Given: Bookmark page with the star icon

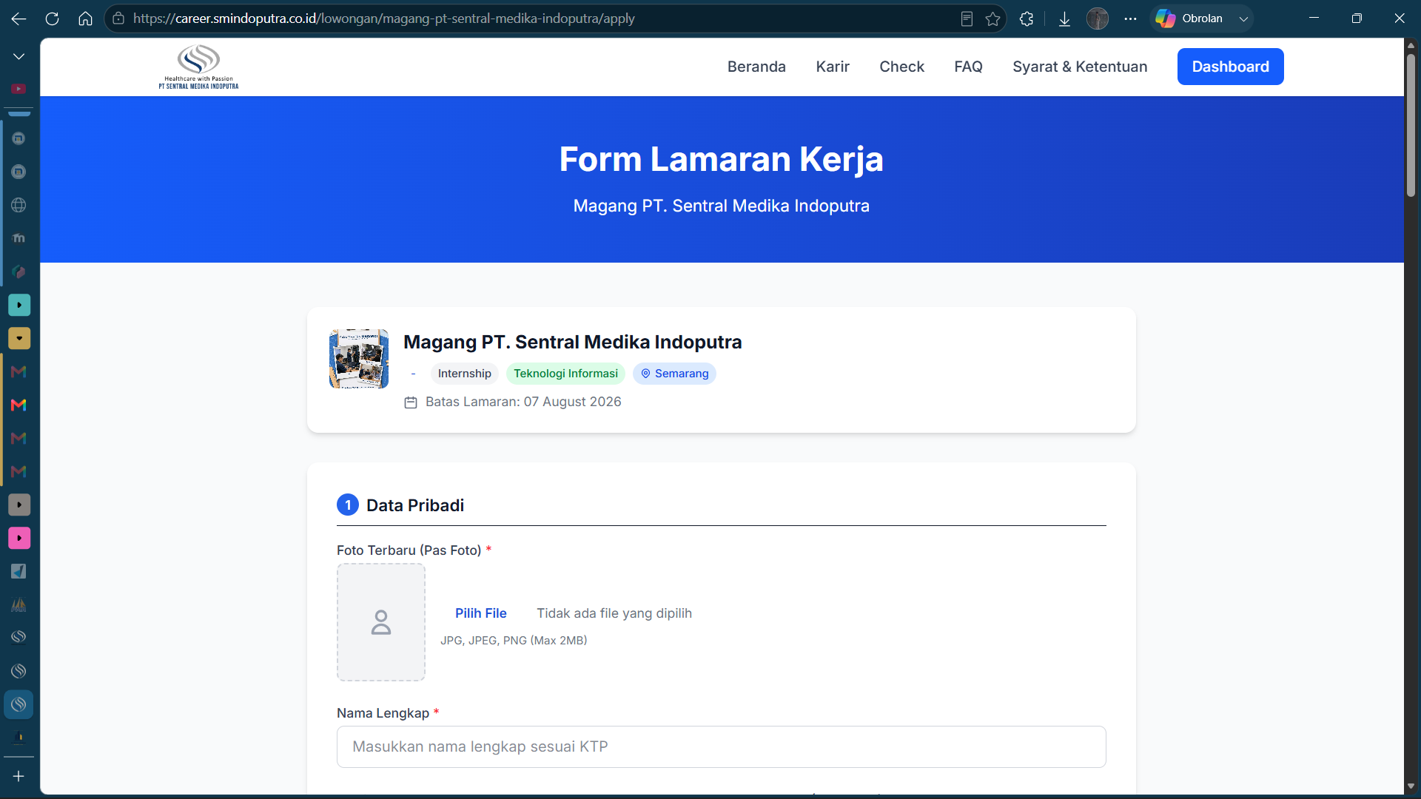Looking at the screenshot, I should coord(993,18).
